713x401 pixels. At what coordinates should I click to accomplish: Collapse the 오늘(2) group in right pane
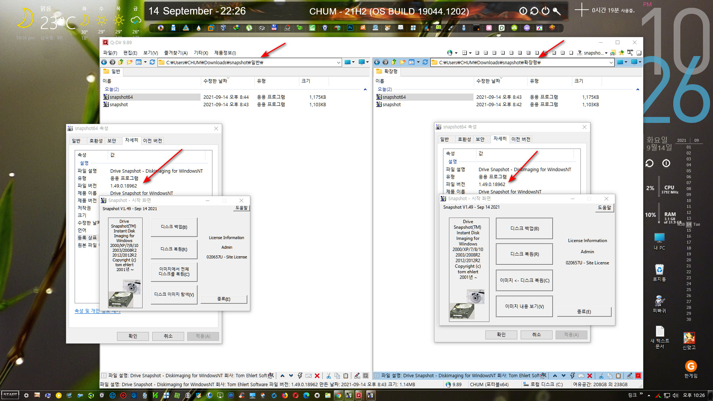(x=638, y=89)
